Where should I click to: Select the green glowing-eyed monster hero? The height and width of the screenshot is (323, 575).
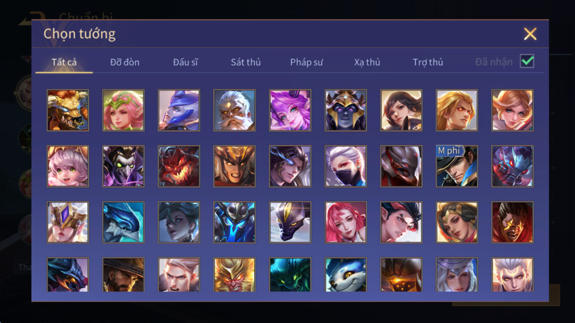coord(290,275)
